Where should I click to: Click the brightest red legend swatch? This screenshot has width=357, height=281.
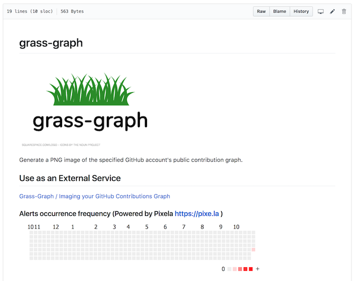(251, 269)
